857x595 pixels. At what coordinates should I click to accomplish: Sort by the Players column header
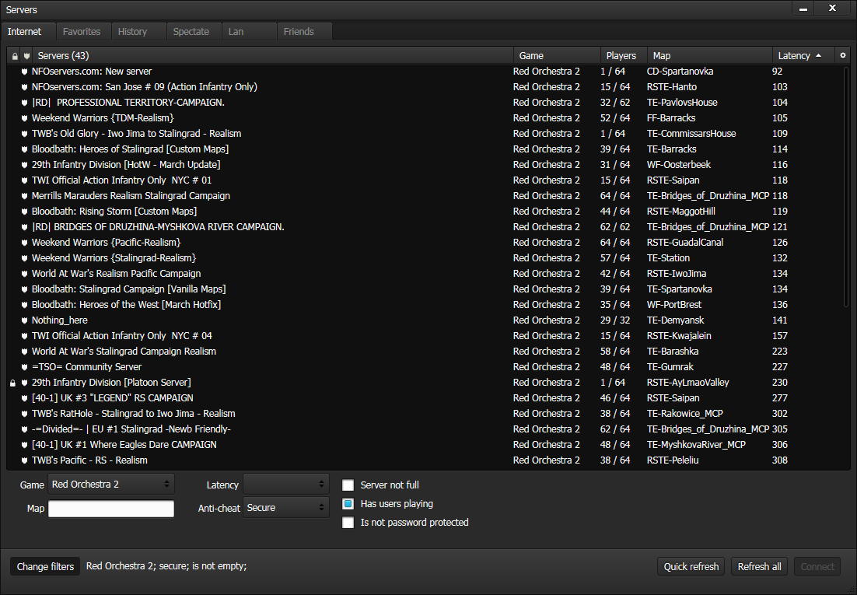click(x=624, y=55)
